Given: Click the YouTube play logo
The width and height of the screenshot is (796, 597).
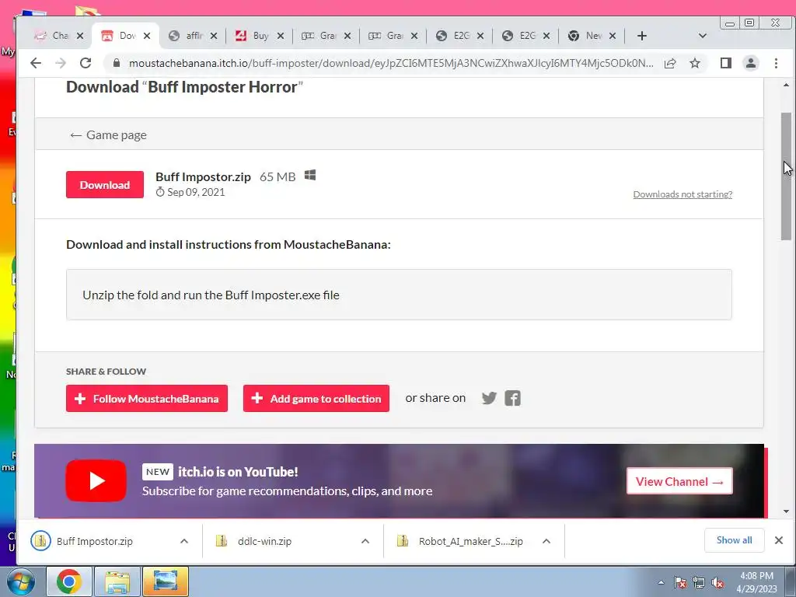Looking at the screenshot, I should [x=96, y=480].
